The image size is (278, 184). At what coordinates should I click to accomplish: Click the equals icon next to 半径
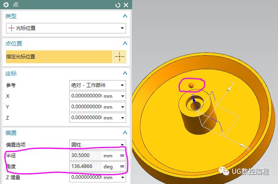coord(122,155)
